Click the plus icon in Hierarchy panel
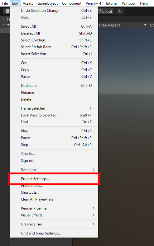Viewport: 154px width, 246px height. [4, 25]
